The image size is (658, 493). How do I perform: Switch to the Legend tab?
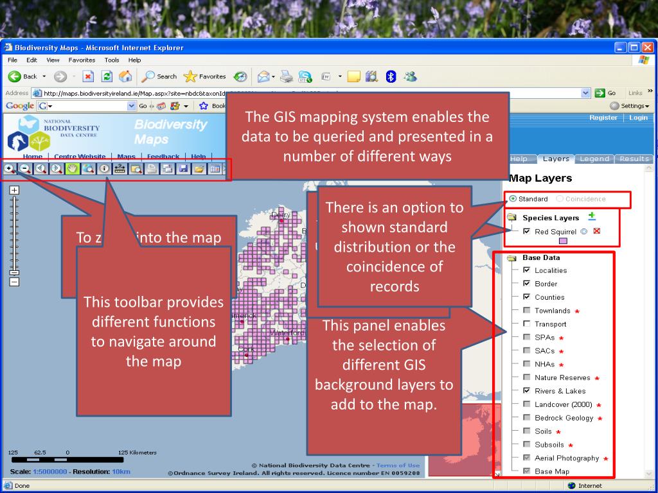click(x=594, y=159)
